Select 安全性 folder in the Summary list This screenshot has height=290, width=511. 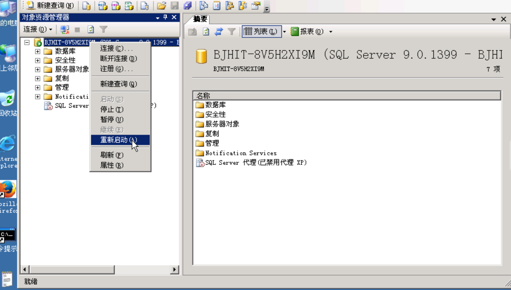tap(211, 114)
